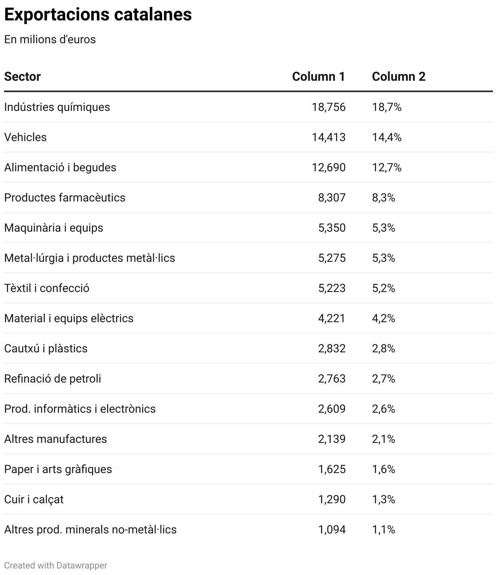This screenshot has height=575, width=497.
Task: Select the Cuir i calçat row
Action: tap(34, 500)
